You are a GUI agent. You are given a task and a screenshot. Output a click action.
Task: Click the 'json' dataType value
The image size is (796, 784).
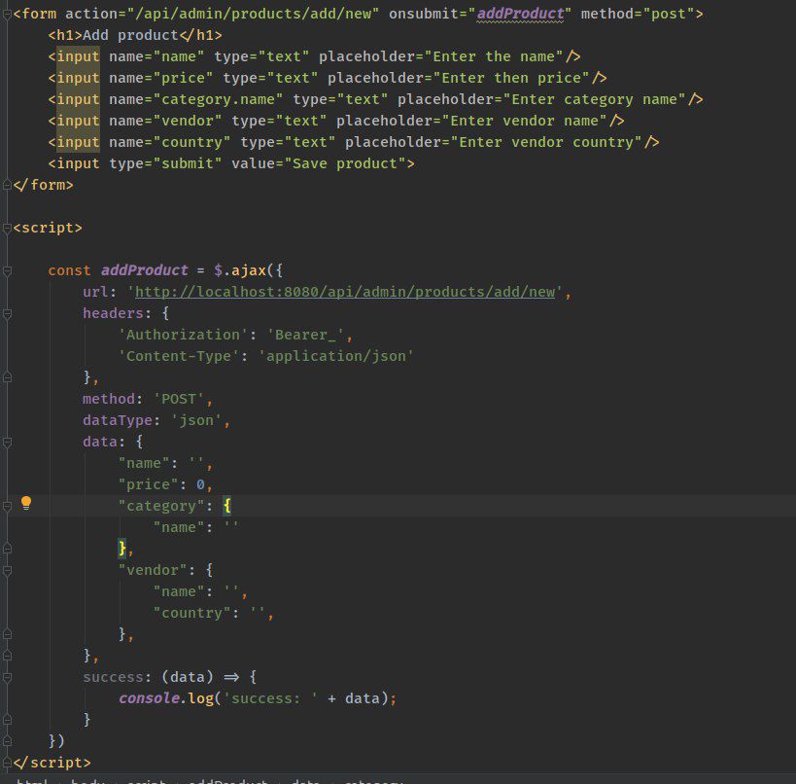196,420
